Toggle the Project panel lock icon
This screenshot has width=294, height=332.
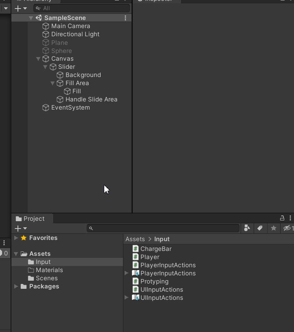click(x=282, y=218)
